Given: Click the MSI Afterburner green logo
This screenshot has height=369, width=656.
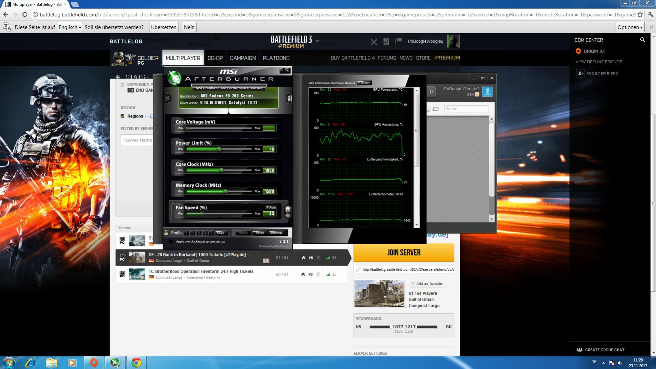Looking at the screenshot, I should pos(174,78).
